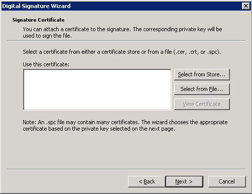Go back with the Back button
The width and height of the screenshot is (252, 194).
[x=147, y=181]
